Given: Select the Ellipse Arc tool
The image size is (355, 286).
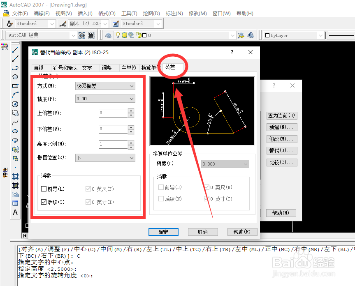Looking at the screenshot, I should tap(15, 140).
